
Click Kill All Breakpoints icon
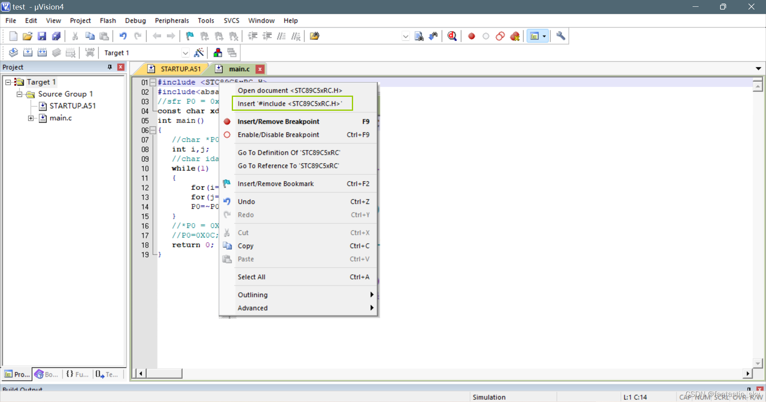[515, 36]
